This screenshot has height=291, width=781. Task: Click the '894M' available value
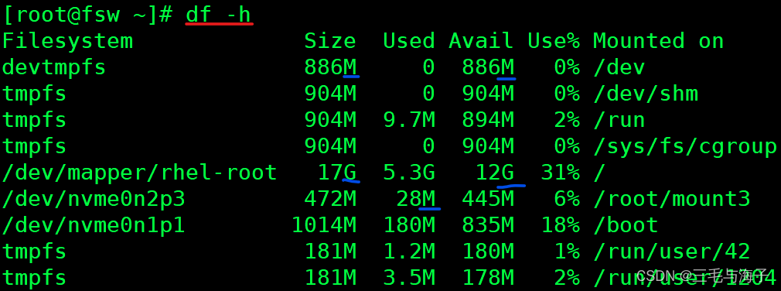488,120
